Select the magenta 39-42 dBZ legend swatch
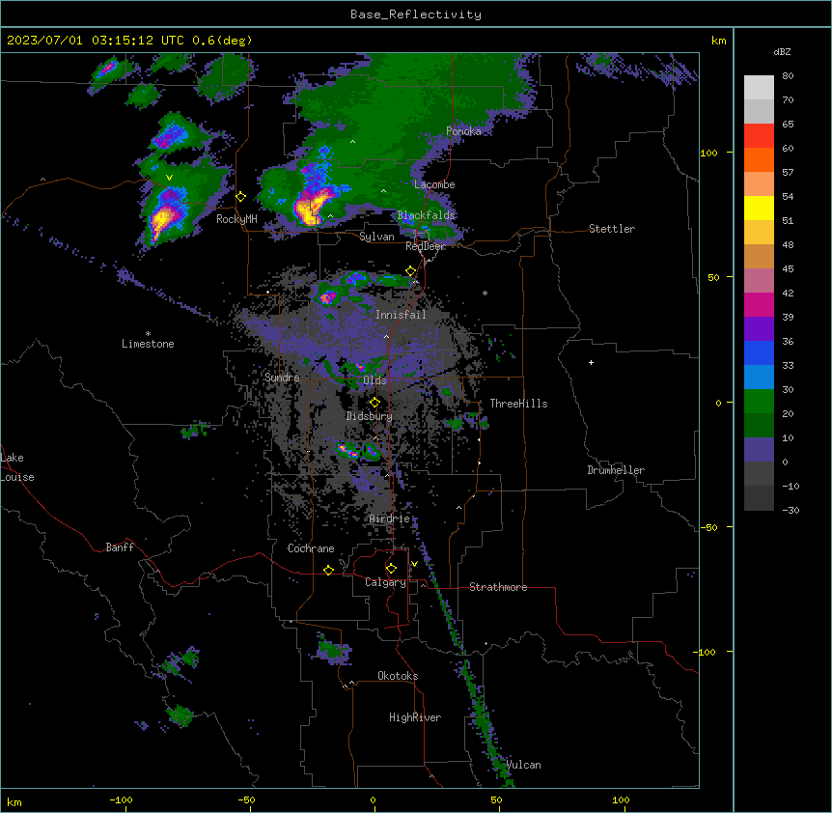 coord(759,304)
